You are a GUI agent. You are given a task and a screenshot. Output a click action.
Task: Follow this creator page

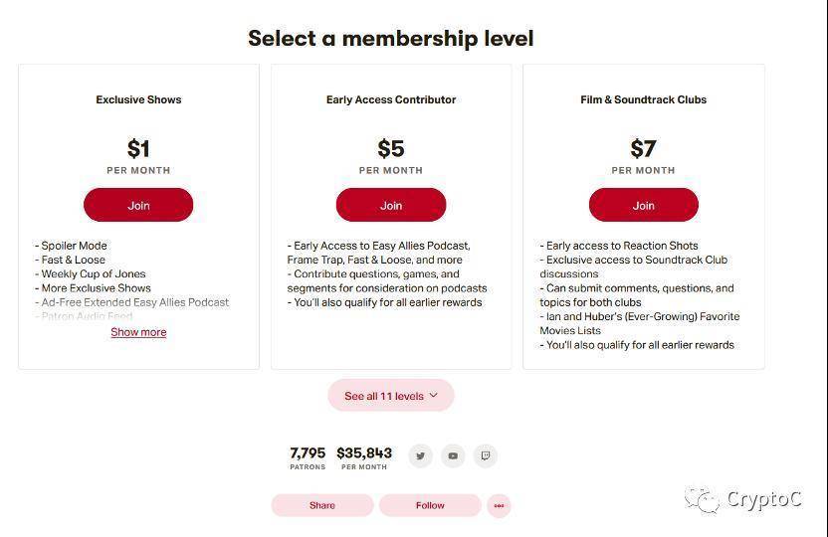[430, 505]
